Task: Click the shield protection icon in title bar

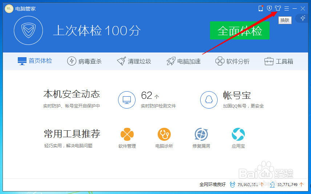Action: click(269, 8)
